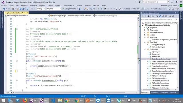The image size is (183, 103).
Task: Select WebApiConfig.cs in Solution Explorer
Action: pyautogui.click(x=158, y=47)
